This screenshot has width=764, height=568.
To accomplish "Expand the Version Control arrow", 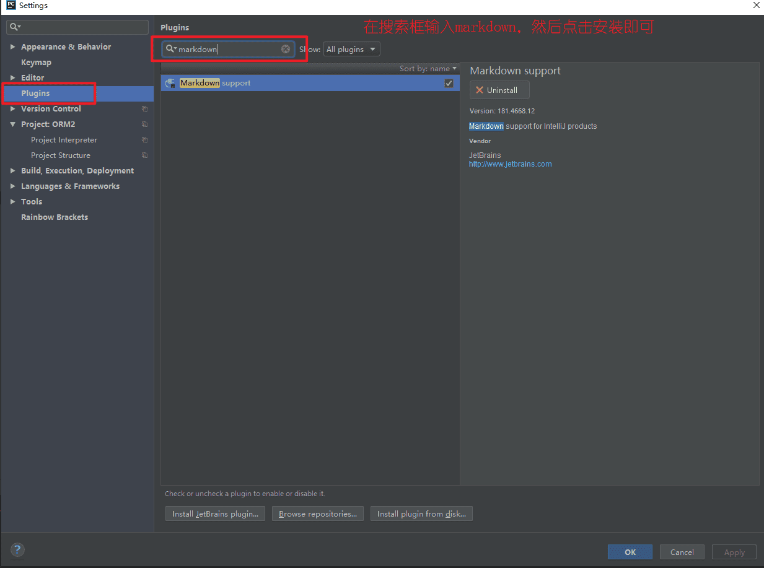I will click(12, 109).
